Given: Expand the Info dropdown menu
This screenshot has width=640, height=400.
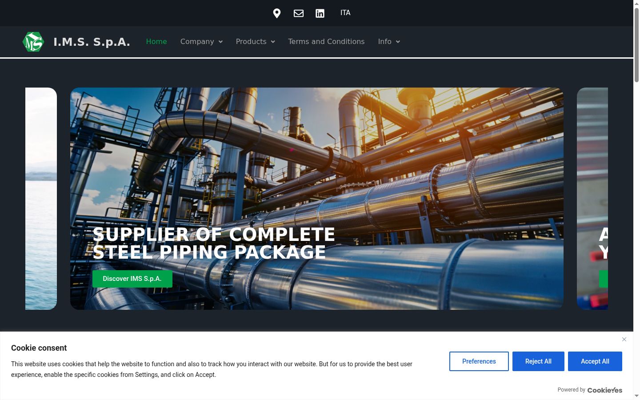Looking at the screenshot, I should point(389,41).
